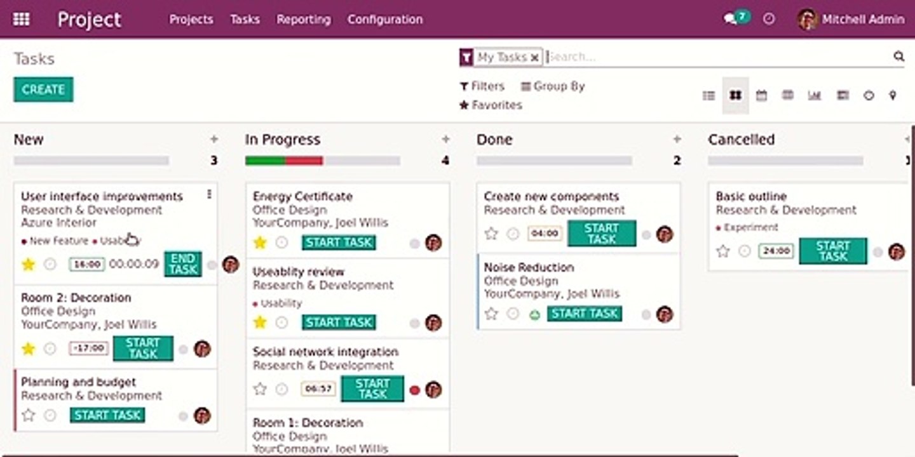
Task: Expand the Group By dropdown
Action: tap(552, 86)
